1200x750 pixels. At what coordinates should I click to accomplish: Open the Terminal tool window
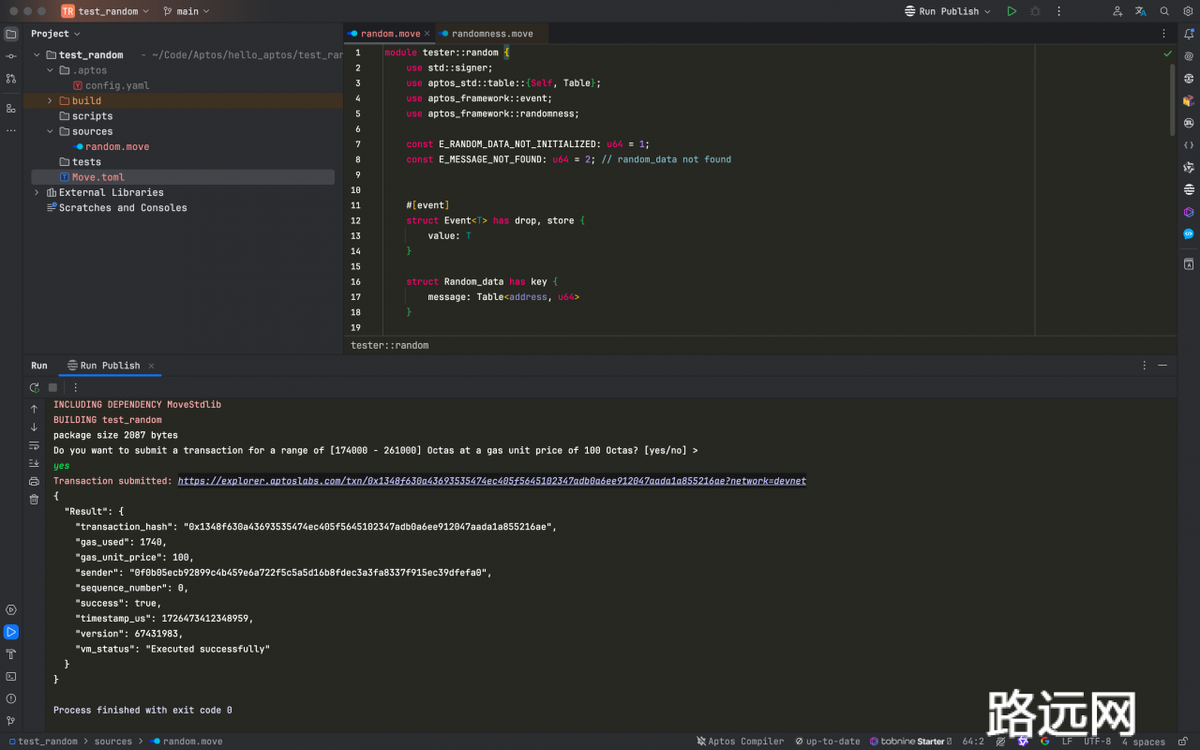(11, 676)
